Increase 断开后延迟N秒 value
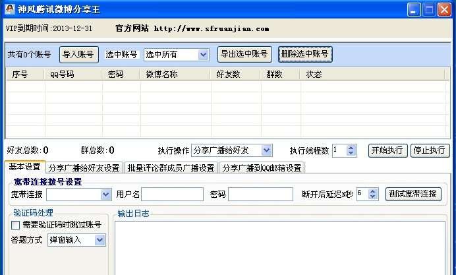Screen dimensions: 456x275 [373, 191]
